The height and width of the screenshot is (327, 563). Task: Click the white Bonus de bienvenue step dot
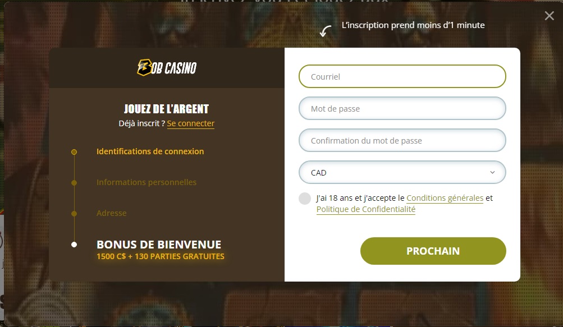(x=74, y=245)
